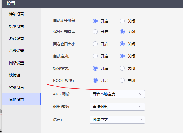This screenshot has height=133, width=183.
Task: Select 音频设置 in sidebar
Action: tap(16, 51)
